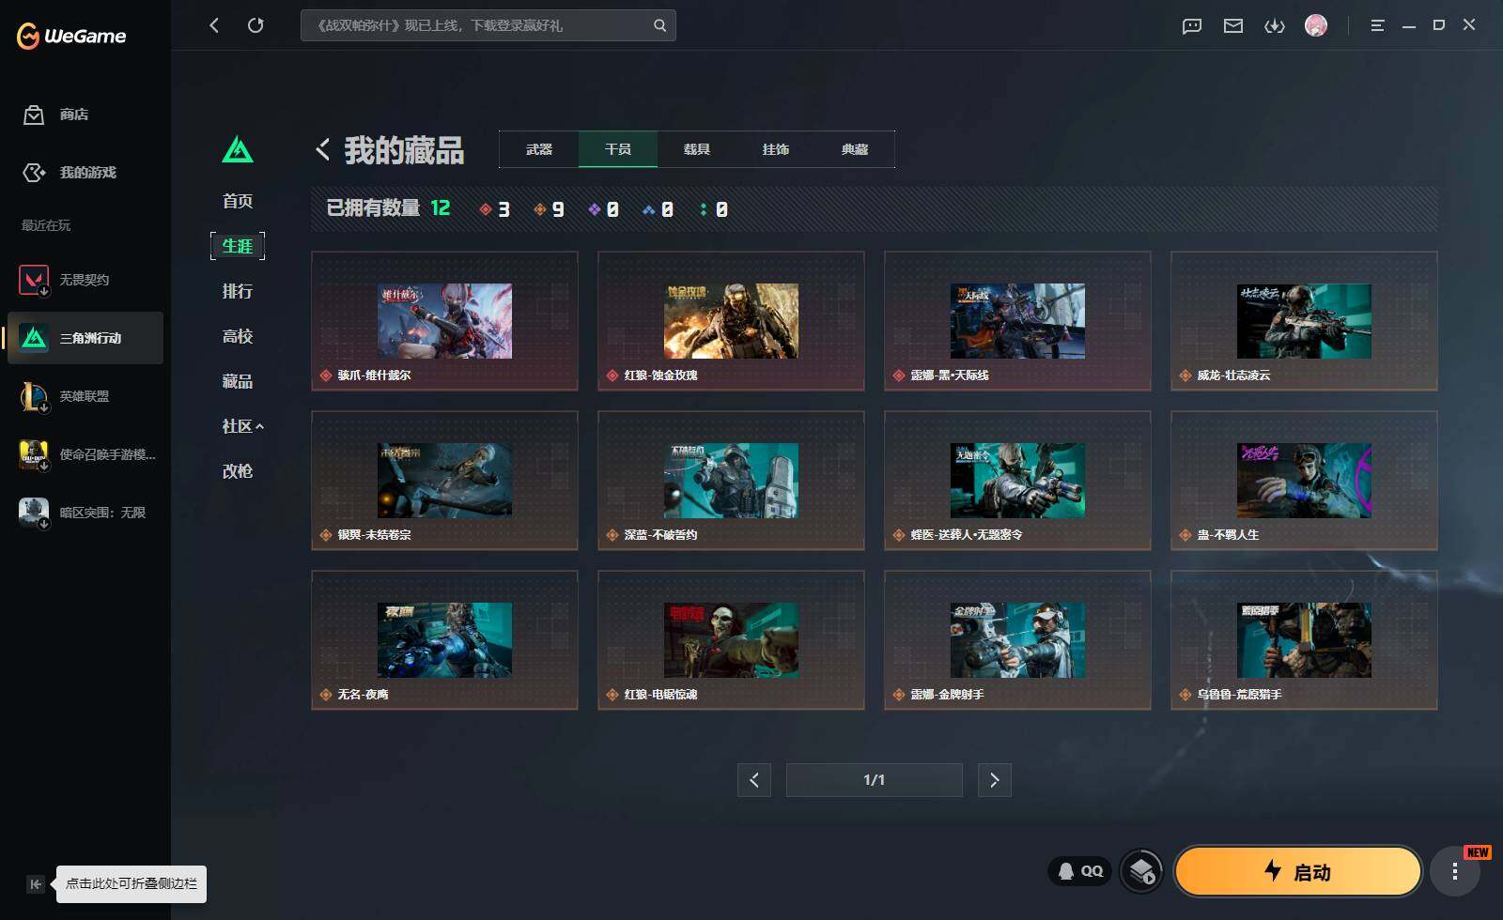Select 三角洲行动 game in the sidebar
The height and width of the screenshot is (920, 1503).
click(x=85, y=338)
